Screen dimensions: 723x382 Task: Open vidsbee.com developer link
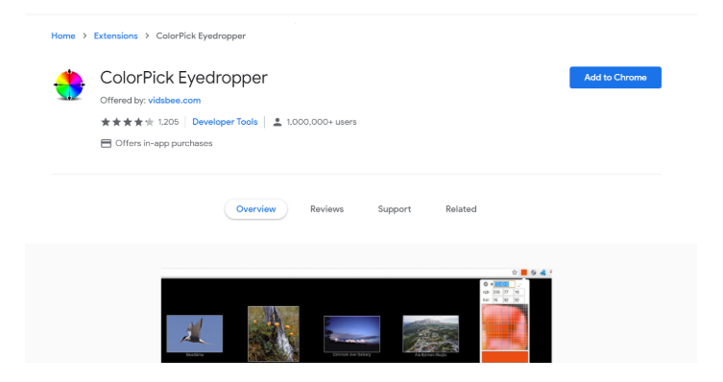[x=175, y=101]
